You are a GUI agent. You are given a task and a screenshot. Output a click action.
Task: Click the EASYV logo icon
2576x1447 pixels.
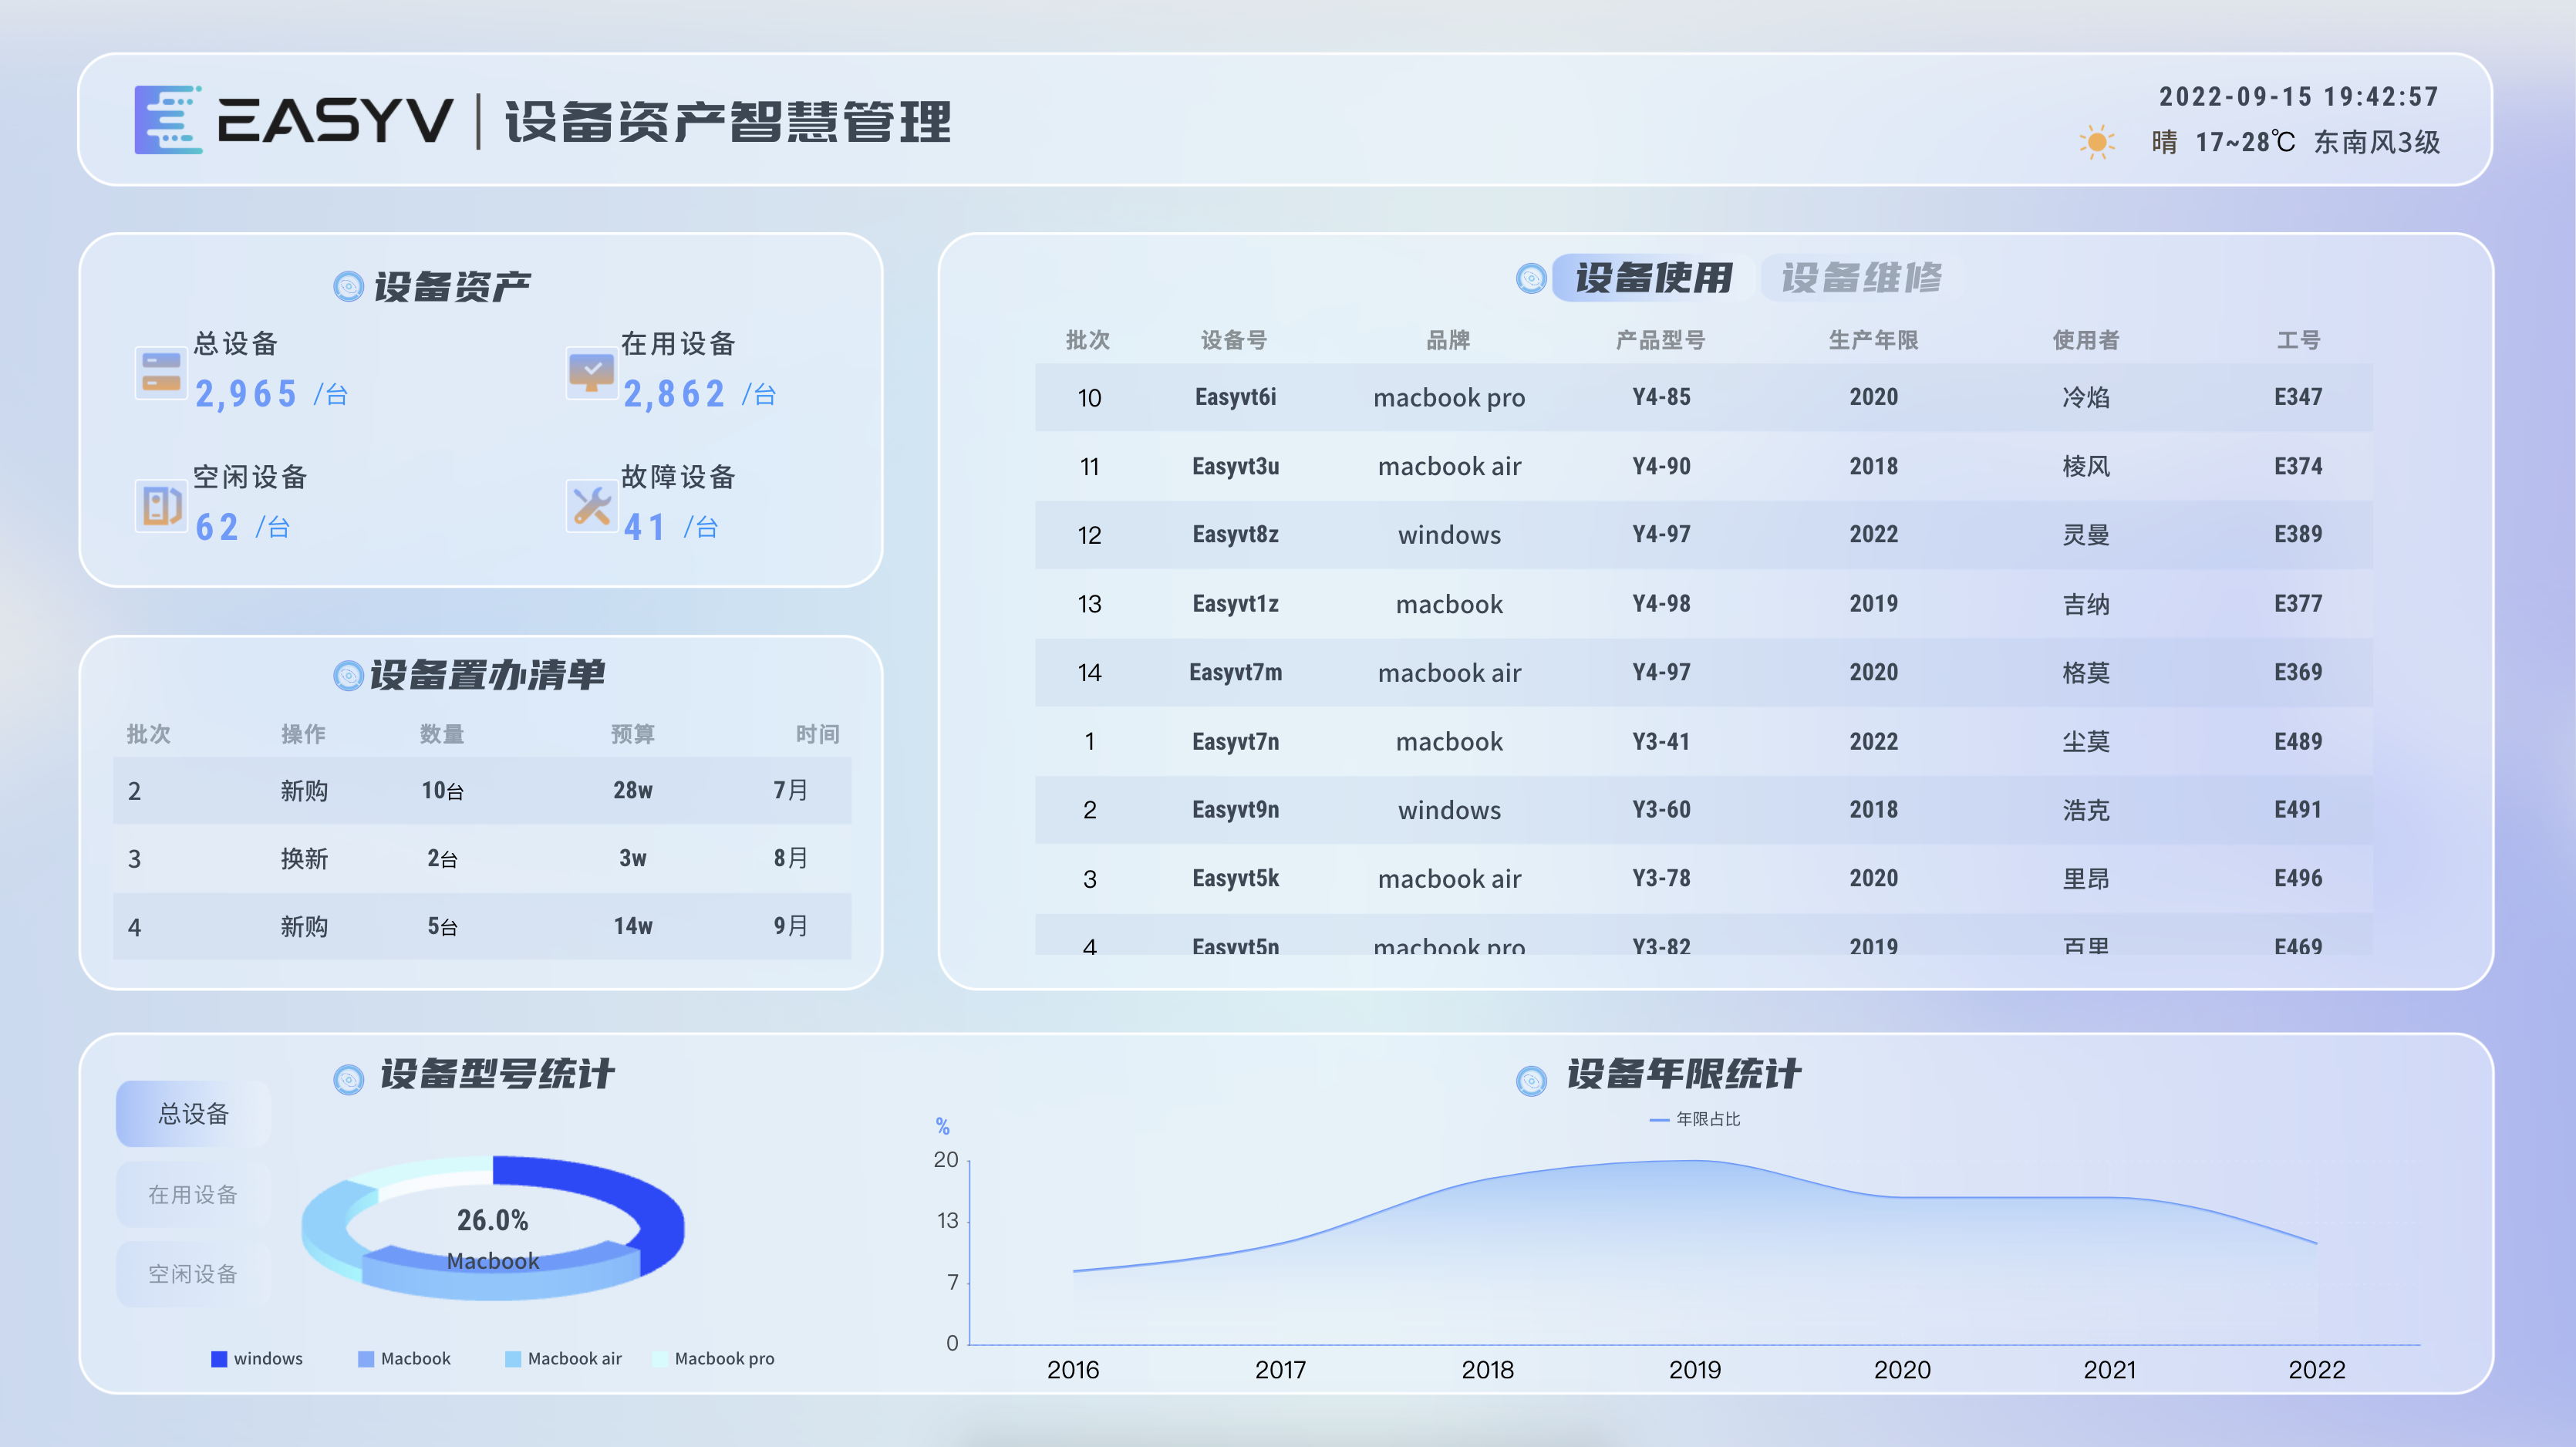pos(168,120)
